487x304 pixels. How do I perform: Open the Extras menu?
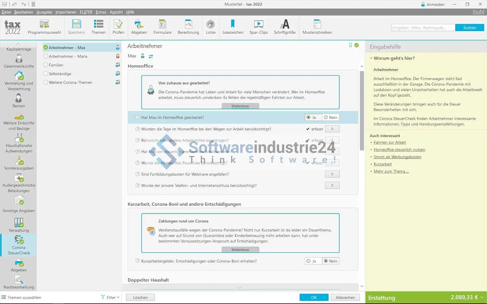coord(101,12)
